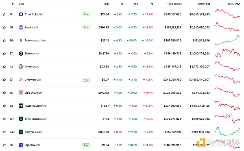Click the Uniswap unicorn logo icon
This screenshot has width=244, height=151.
(21, 80)
